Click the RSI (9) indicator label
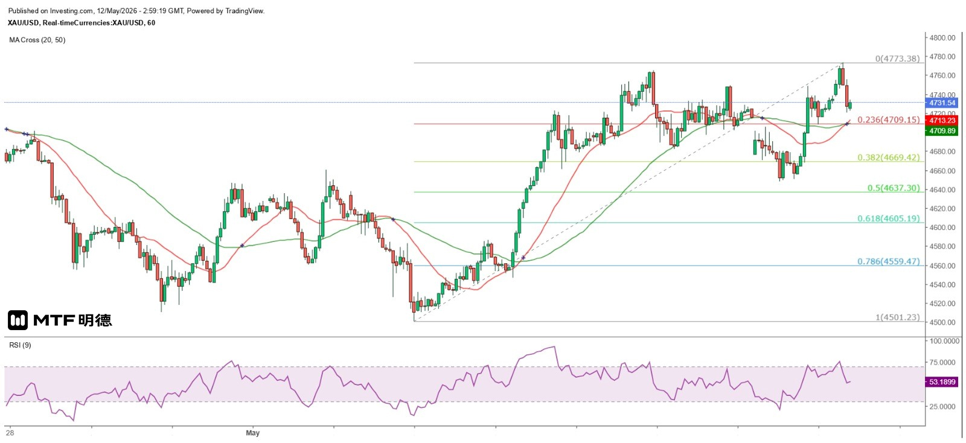Image resolution: width=966 pixels, height=443 pixels. [20, 345]
